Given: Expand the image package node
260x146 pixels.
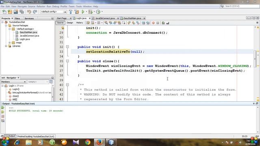Looking at the screenshot, I should [10, 43].
